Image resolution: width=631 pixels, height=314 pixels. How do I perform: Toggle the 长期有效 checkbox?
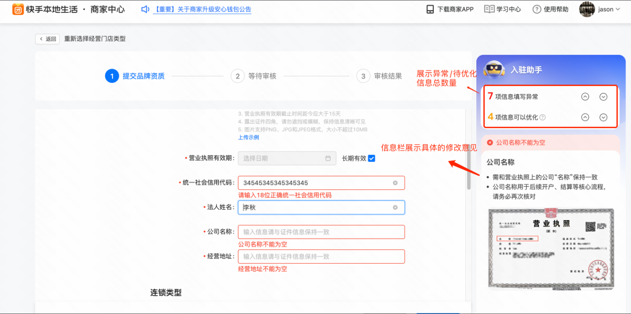(372, 158)
